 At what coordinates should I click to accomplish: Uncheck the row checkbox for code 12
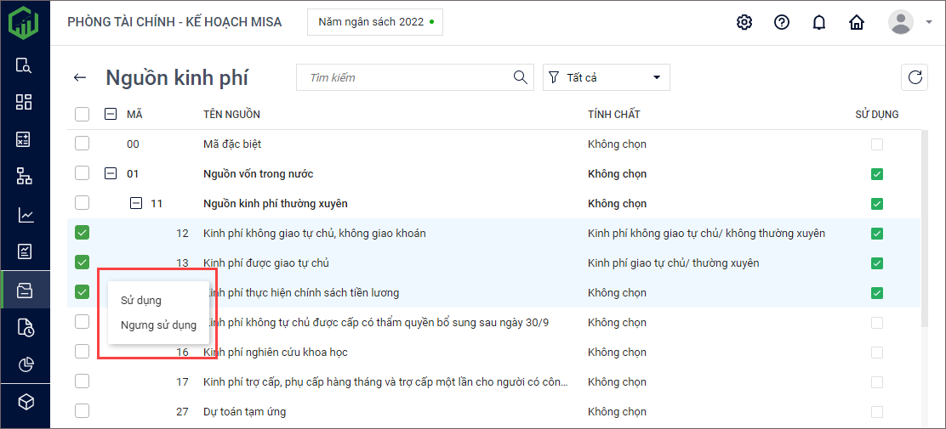pyautogui.click(x=82, y=233)
